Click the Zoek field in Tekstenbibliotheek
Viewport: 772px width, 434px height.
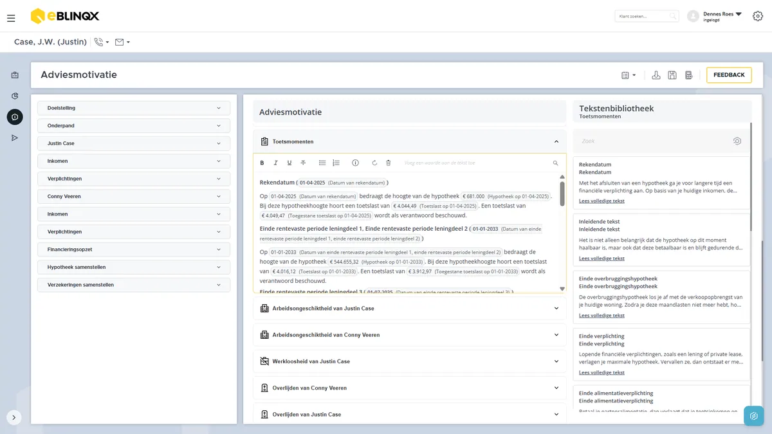[x=655, y=141]
